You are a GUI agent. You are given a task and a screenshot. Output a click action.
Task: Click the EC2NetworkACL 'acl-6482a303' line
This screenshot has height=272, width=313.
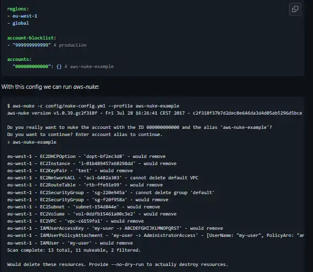click(103, 178)
